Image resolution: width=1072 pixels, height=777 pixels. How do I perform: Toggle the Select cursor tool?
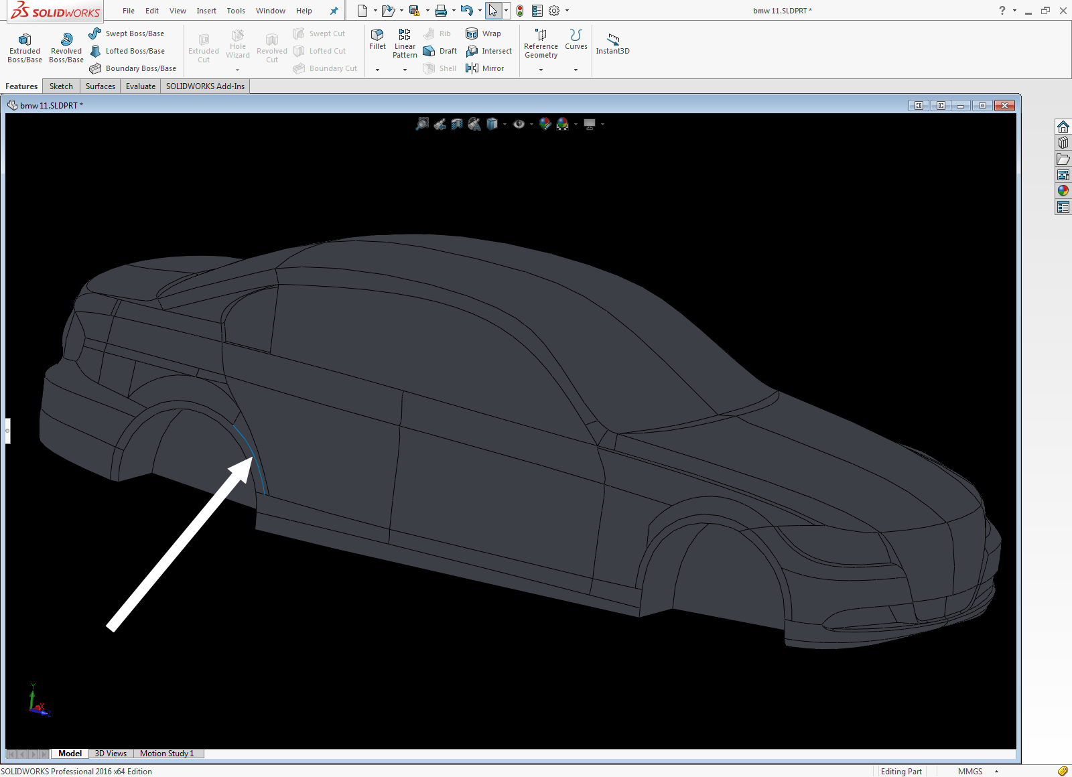point(492,11)
